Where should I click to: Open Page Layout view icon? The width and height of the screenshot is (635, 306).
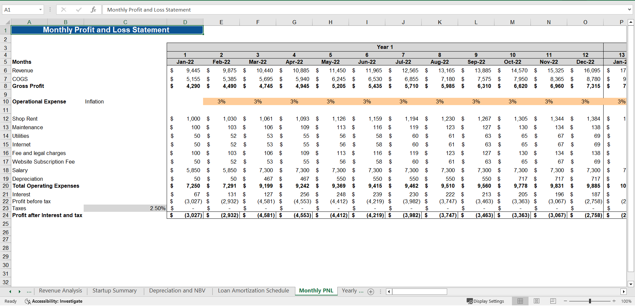(x=536, y=301)
